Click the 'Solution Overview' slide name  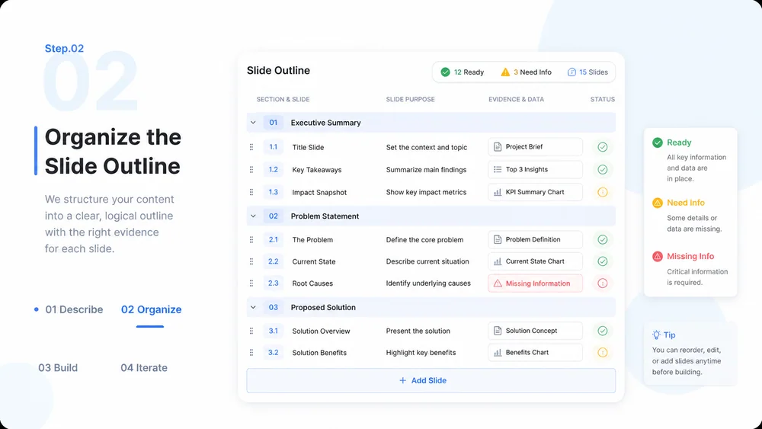click(322, 331)
